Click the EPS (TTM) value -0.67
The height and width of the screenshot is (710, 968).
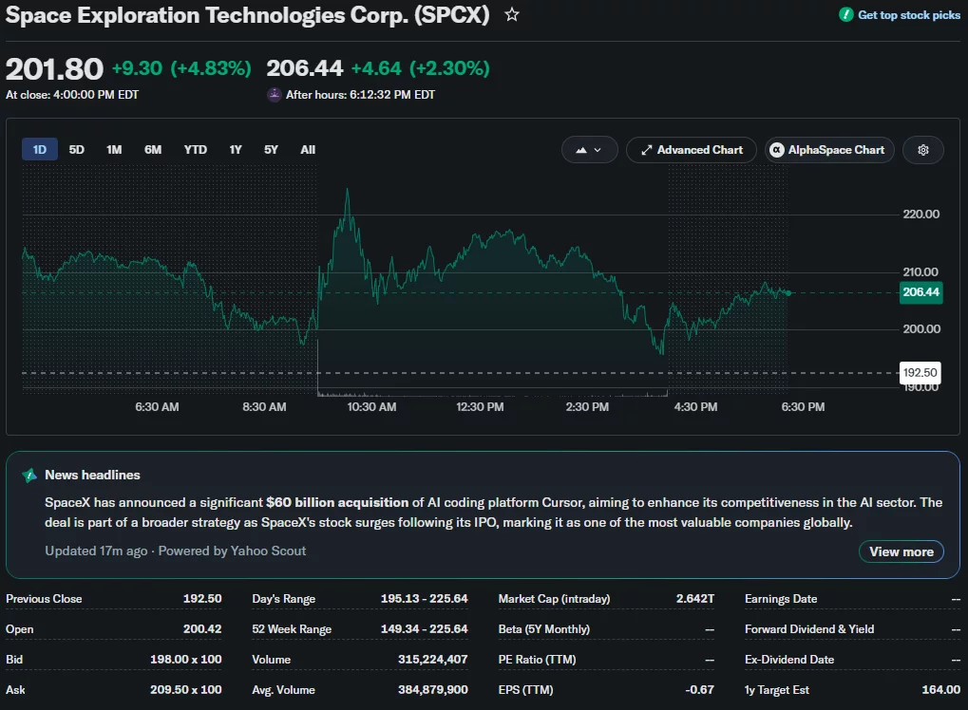(x=699, y=689)
